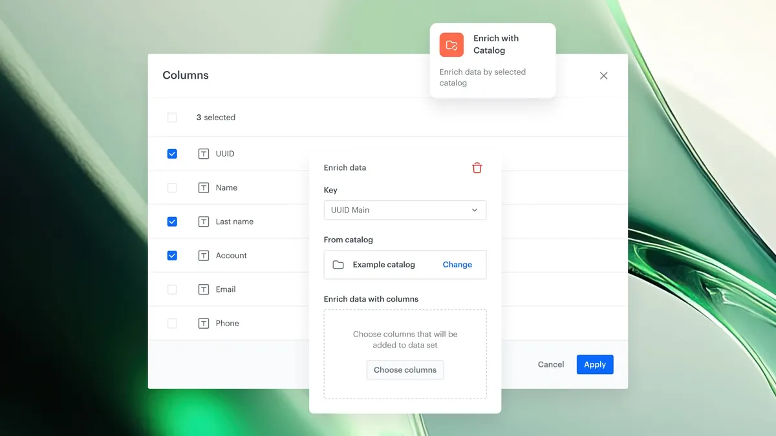Uncheck the UUID column checkbox

172,153
